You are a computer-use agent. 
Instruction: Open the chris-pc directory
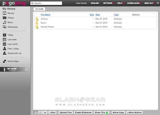pos(44,19)
